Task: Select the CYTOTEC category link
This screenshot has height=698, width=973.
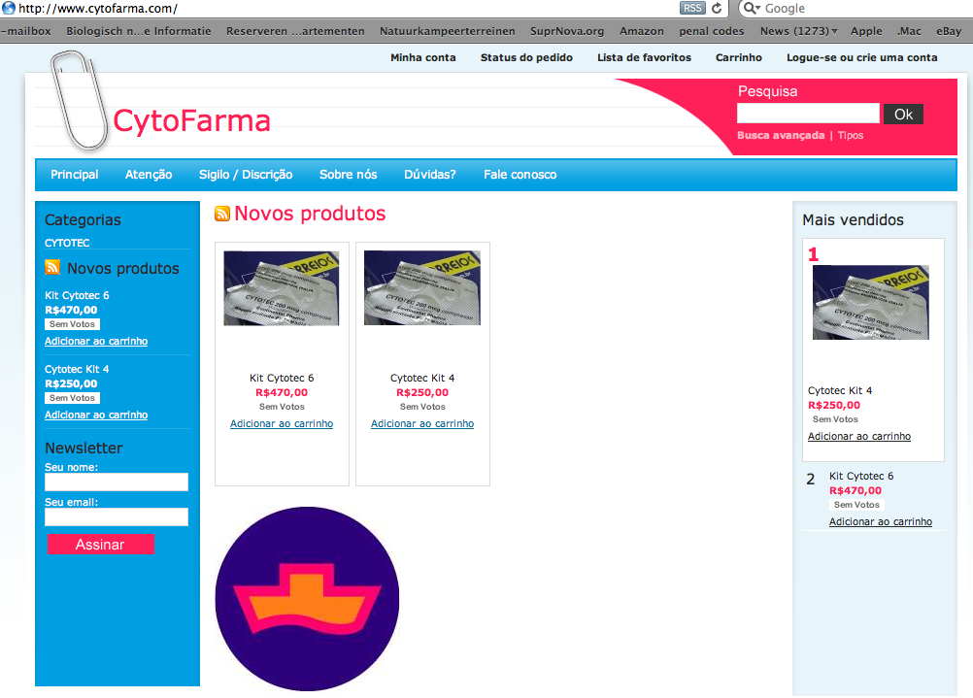Action: (x=67, y=243)
